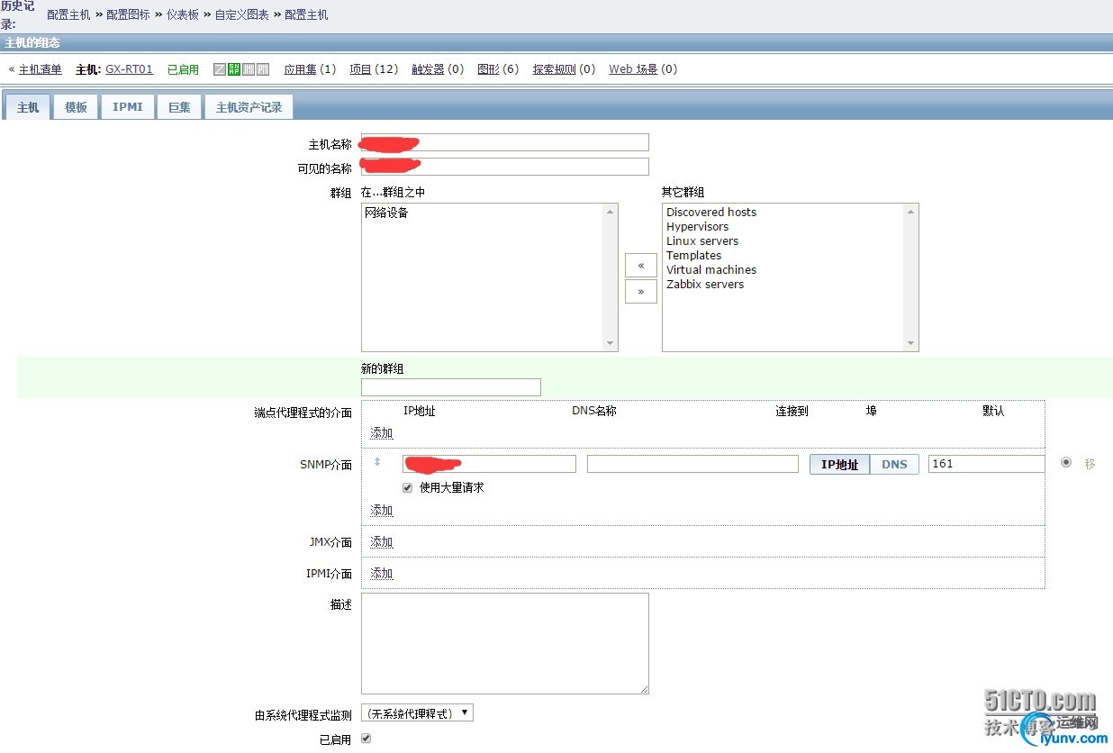
Task: Click the SNMP port field showing 161
Action: click(987, 464)
